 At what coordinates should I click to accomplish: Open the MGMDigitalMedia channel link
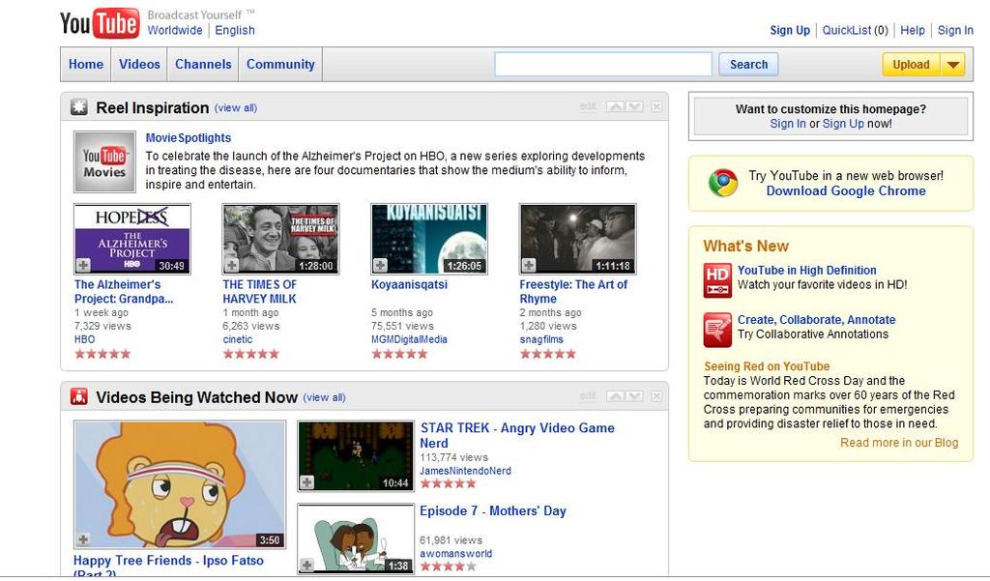click(x=409, y=339)
